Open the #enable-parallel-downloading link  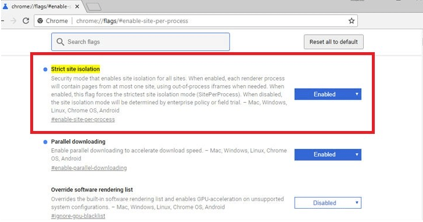[x=89, y=168]
